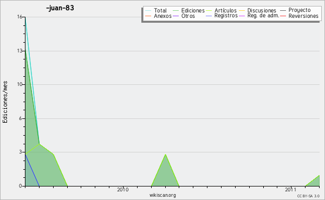Click the y-axis value 6
This screenshot has height=200, width=325.
(21, 118)
